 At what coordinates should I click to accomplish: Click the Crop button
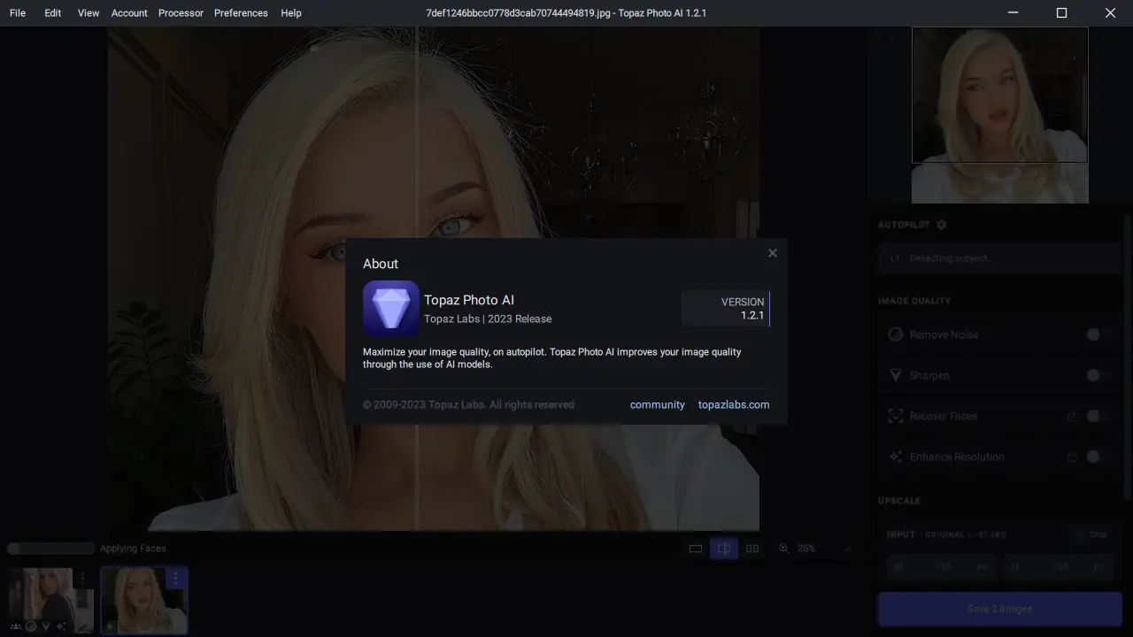[x=1092, y=534]
